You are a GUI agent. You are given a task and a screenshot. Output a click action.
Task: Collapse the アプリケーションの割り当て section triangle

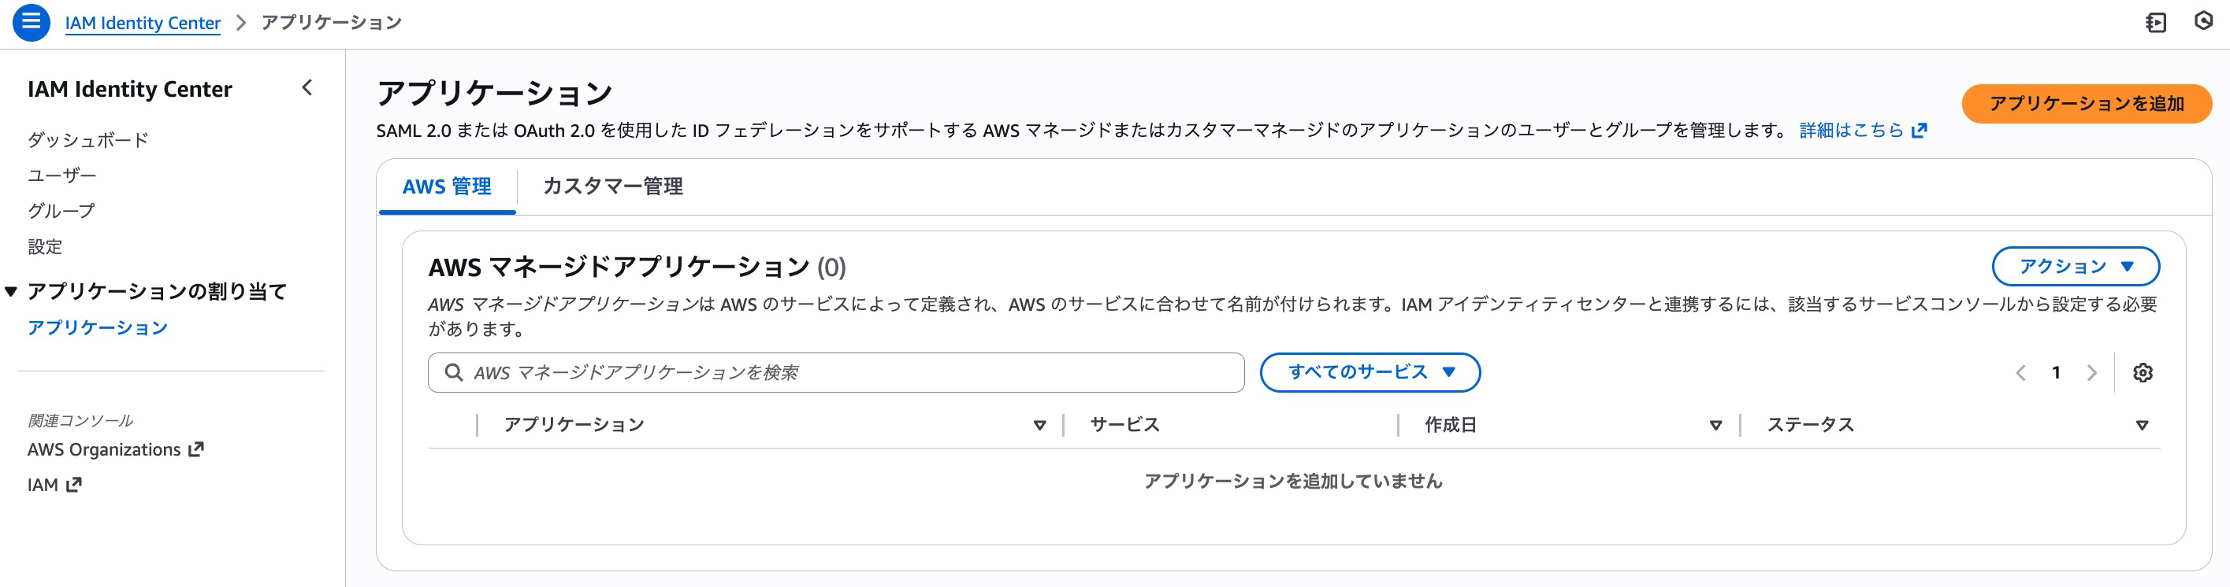coord(10,291)
